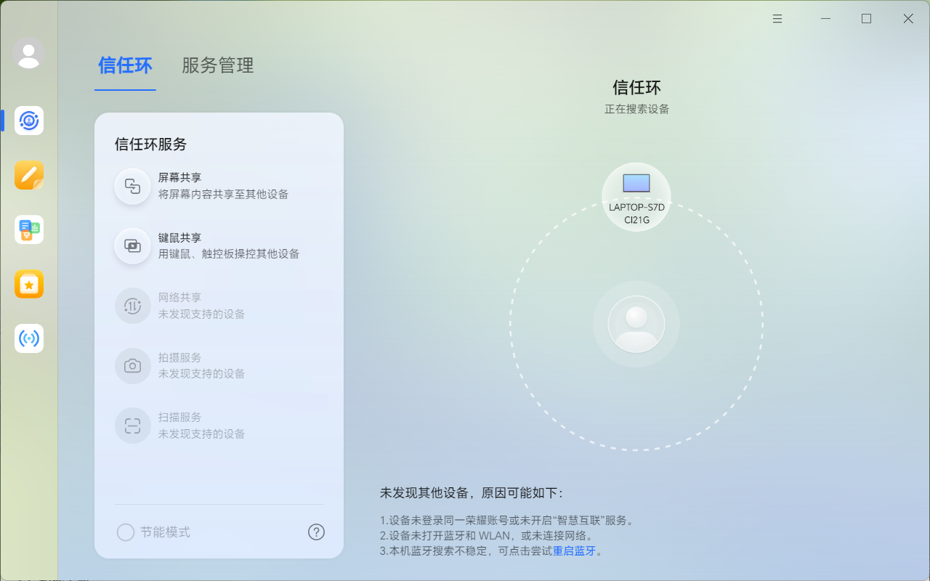Click the 键鼠共享 keyboard mouse sharing icon

[x=132, y=245]
